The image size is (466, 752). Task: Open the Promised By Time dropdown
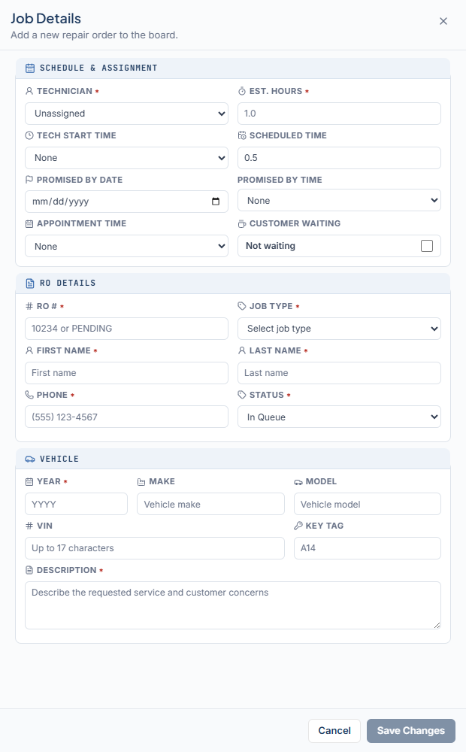339,201
